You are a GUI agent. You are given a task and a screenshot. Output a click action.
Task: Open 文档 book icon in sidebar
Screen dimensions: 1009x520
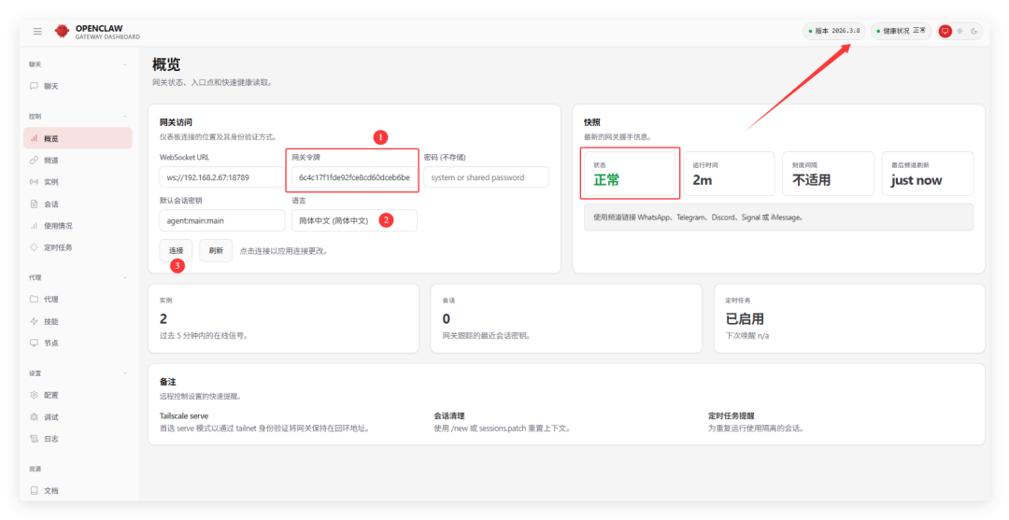pyautogui.click(x=35, y=490)
